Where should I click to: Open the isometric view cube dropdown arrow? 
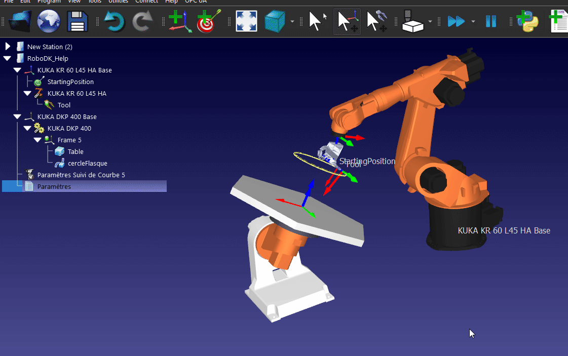pos(293,22)
